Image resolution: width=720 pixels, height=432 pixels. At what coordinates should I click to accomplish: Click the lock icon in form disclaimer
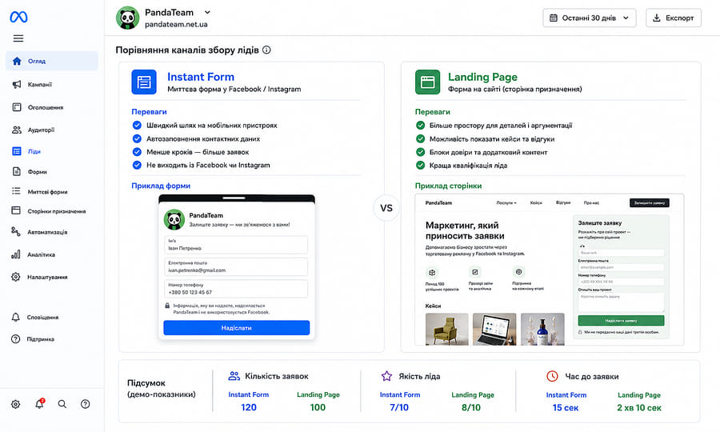click(167, 306)
